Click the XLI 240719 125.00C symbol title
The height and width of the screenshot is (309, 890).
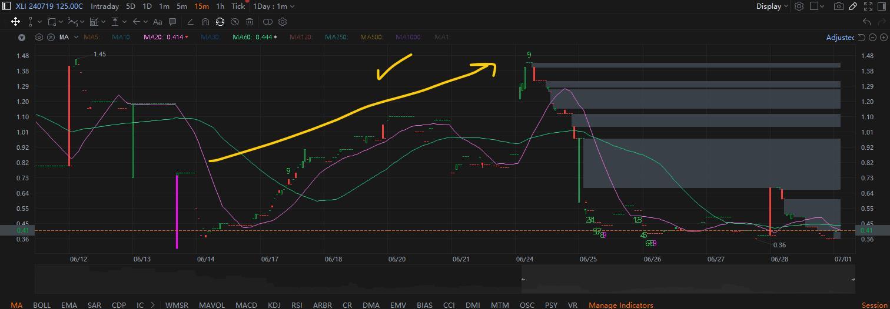(x=49, y=6)
